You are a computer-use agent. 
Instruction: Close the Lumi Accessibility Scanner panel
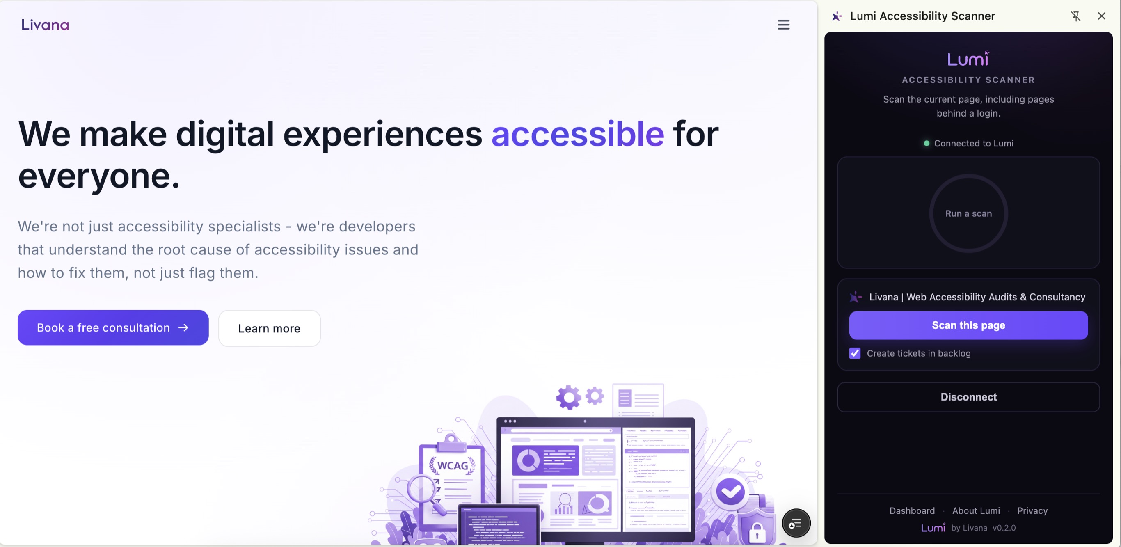coord(1101,16)
